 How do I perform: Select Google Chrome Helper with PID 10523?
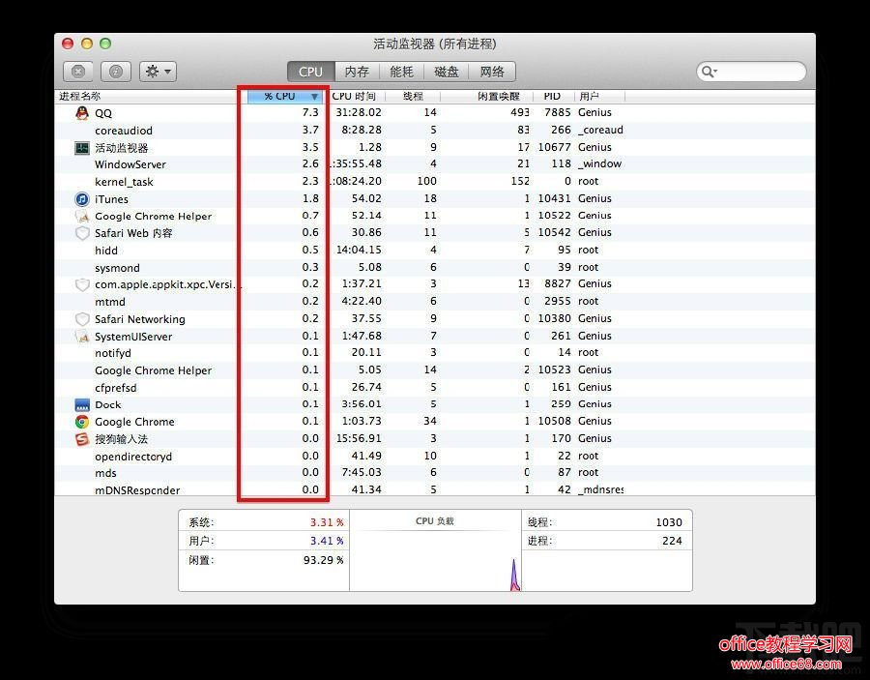(434, 370)
